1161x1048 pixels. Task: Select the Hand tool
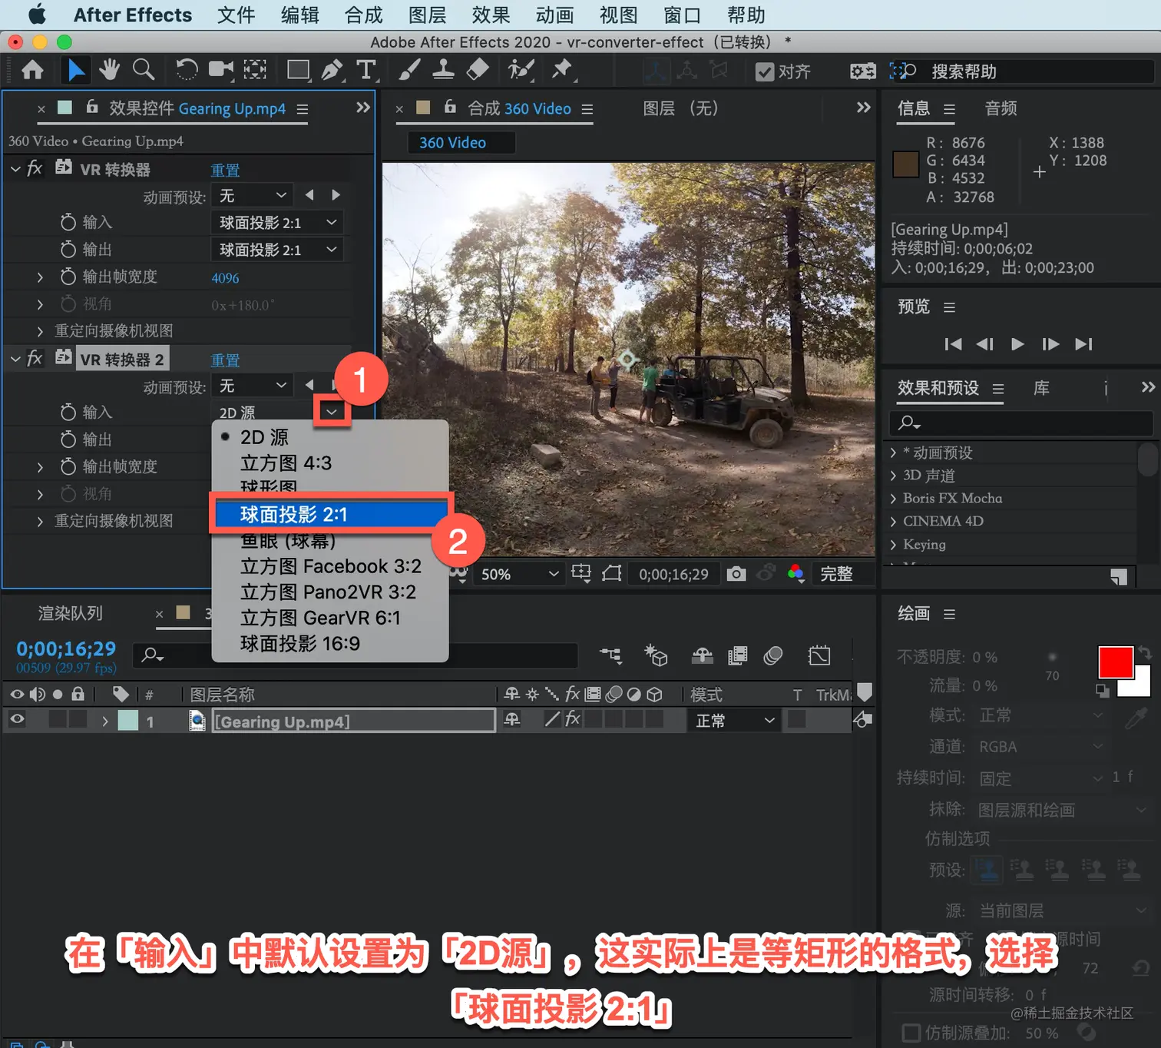pyautogui.click(x=109, y=71)
